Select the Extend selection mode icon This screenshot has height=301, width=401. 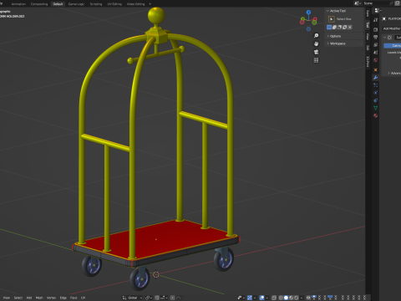pyautogui.click(x=334, y=27)
